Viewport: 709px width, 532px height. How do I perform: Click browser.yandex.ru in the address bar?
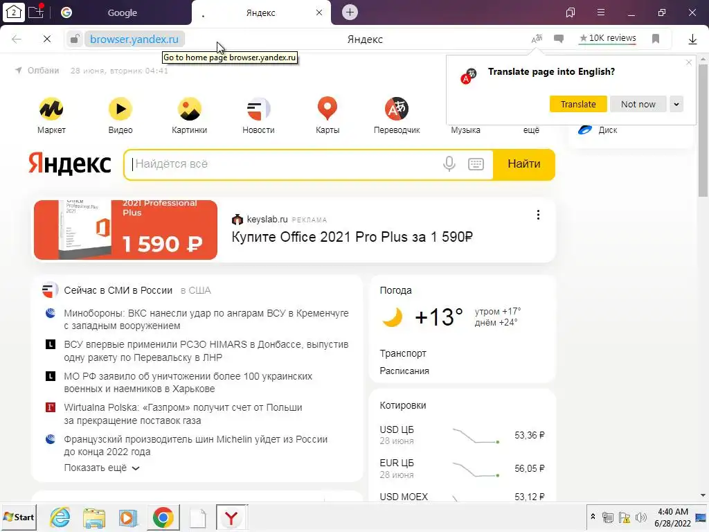tap(134, 39)
